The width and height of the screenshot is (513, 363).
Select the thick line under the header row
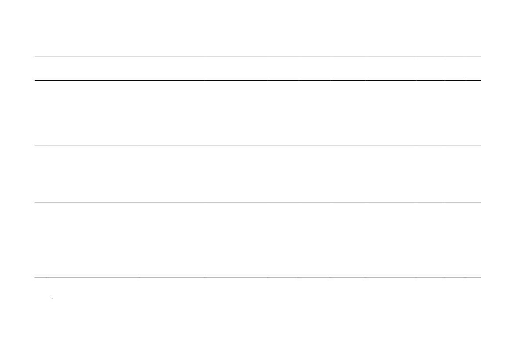pos(258,80)
